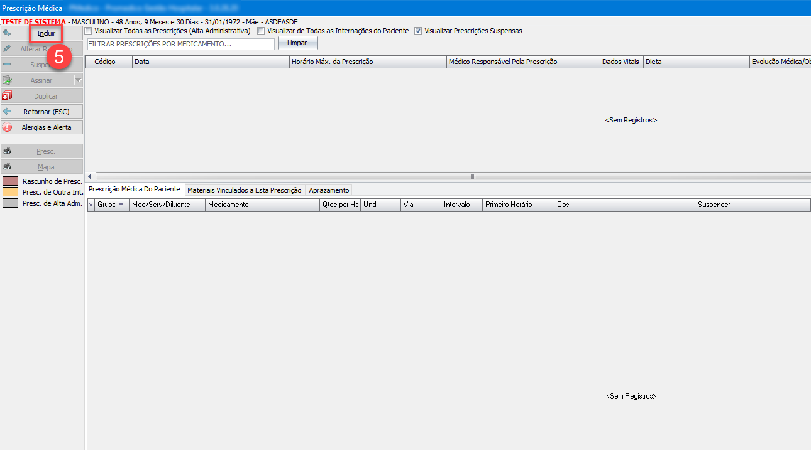The width and height of the screenshot is (811, 450).
Task: Check Visualizar de Todas as Internações do Paciente
Action: tap(261, 31)
